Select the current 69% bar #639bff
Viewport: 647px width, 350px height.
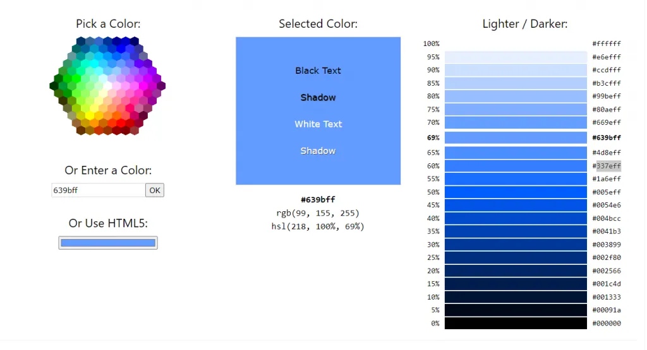click(516, 137)
